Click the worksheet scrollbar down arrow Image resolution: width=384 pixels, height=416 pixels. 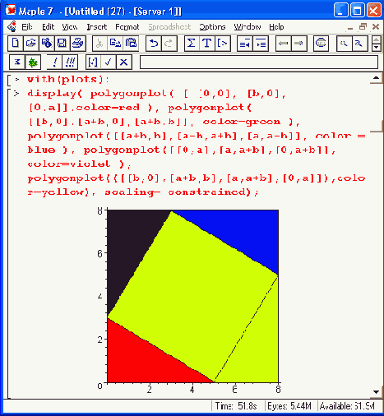click(377, 392)
